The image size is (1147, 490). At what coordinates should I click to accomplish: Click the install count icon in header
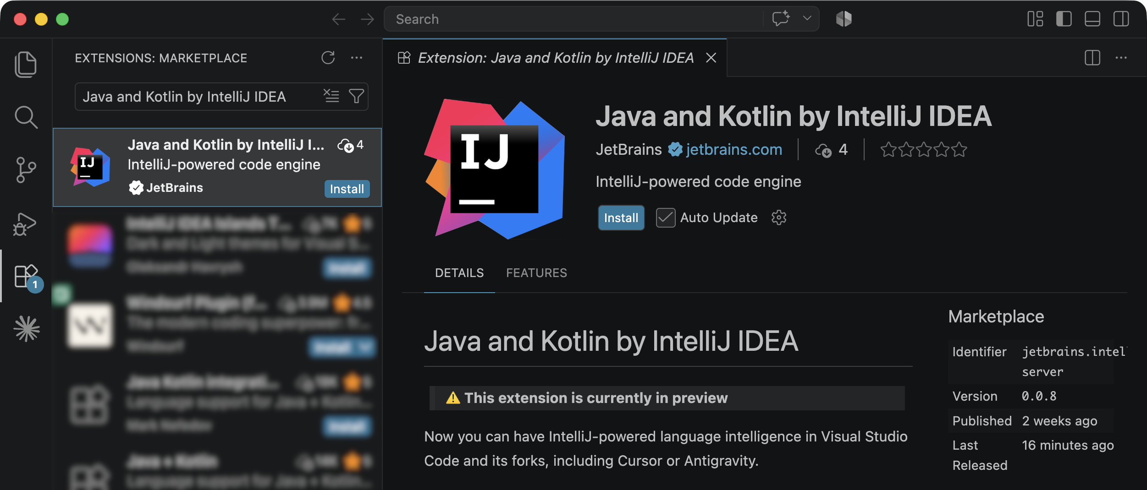[823, 150]
